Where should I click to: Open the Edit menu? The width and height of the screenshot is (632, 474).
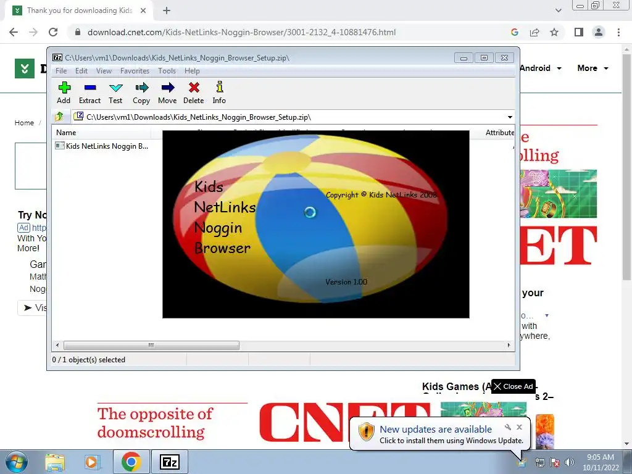[x=81, y=71]
